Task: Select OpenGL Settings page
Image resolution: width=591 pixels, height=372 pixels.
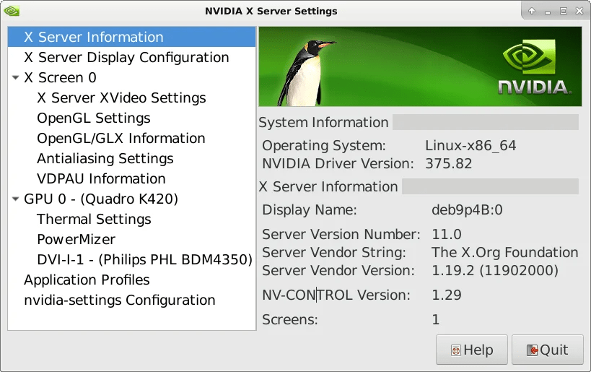Action: tap(94, 118)
